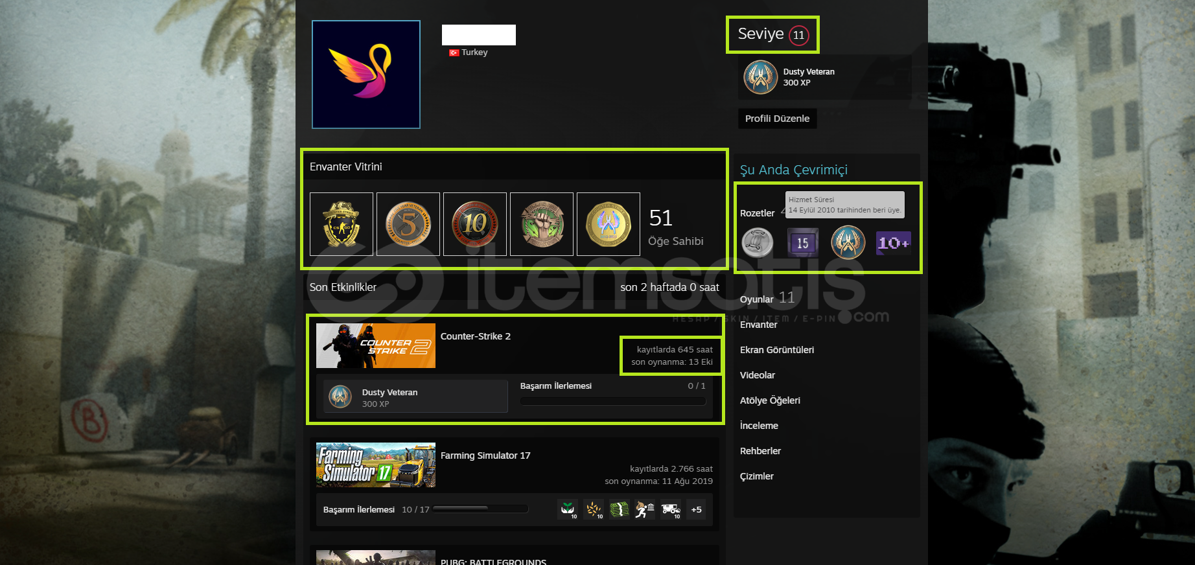1195x565 pixels.
Task: Click the purple 10+ game collector badge
Action: pyautogui.click(x=894, y=243)
